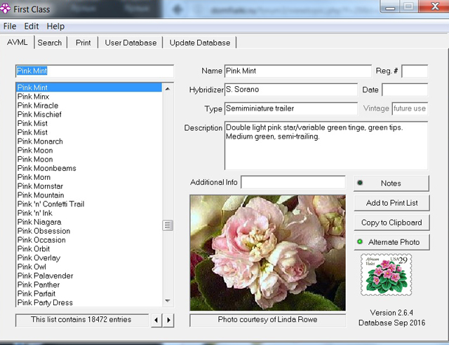Select Pink Palavender in the list
The height and width of the screenshot is (345, 449).
pyautogui.click(x=89, y=276)
